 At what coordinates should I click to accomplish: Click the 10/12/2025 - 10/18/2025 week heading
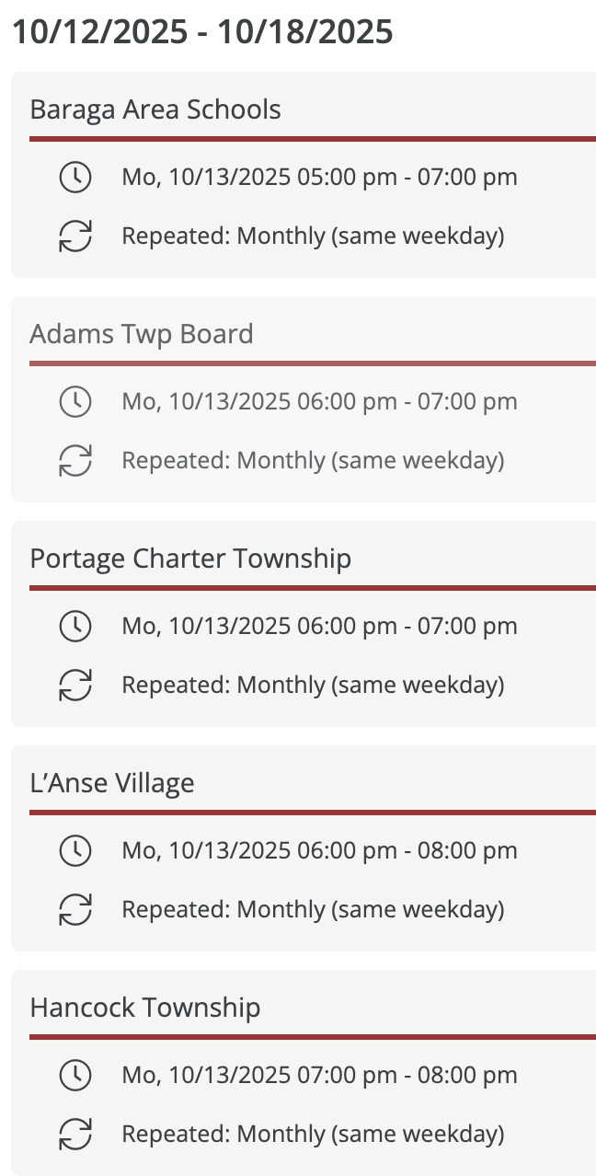coord(202,31)
